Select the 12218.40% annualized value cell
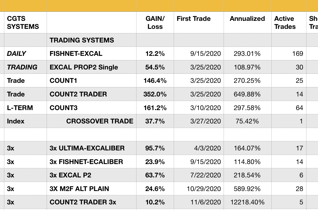This screenshot has height=210, width=318. 247,202
